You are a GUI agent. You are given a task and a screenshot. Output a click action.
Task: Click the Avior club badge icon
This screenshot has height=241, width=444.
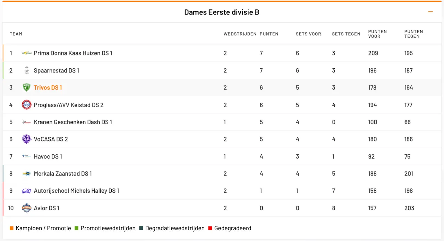(x=26, y=208)
